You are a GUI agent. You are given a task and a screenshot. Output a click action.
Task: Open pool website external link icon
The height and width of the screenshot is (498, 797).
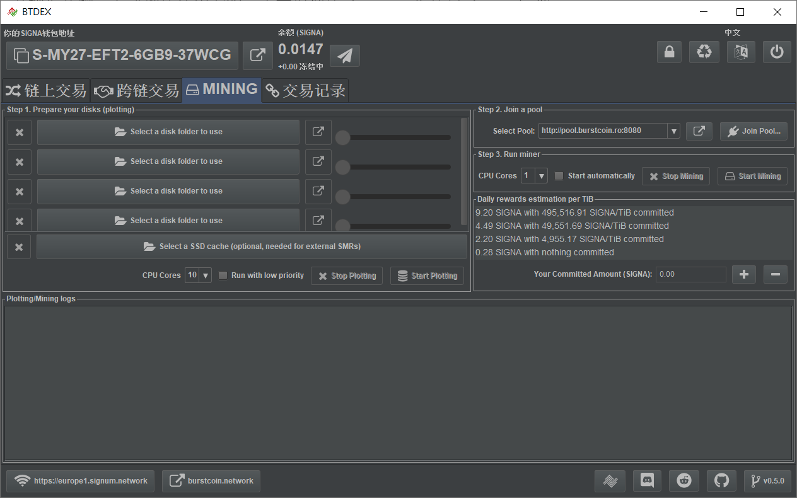tap(699, 131)
